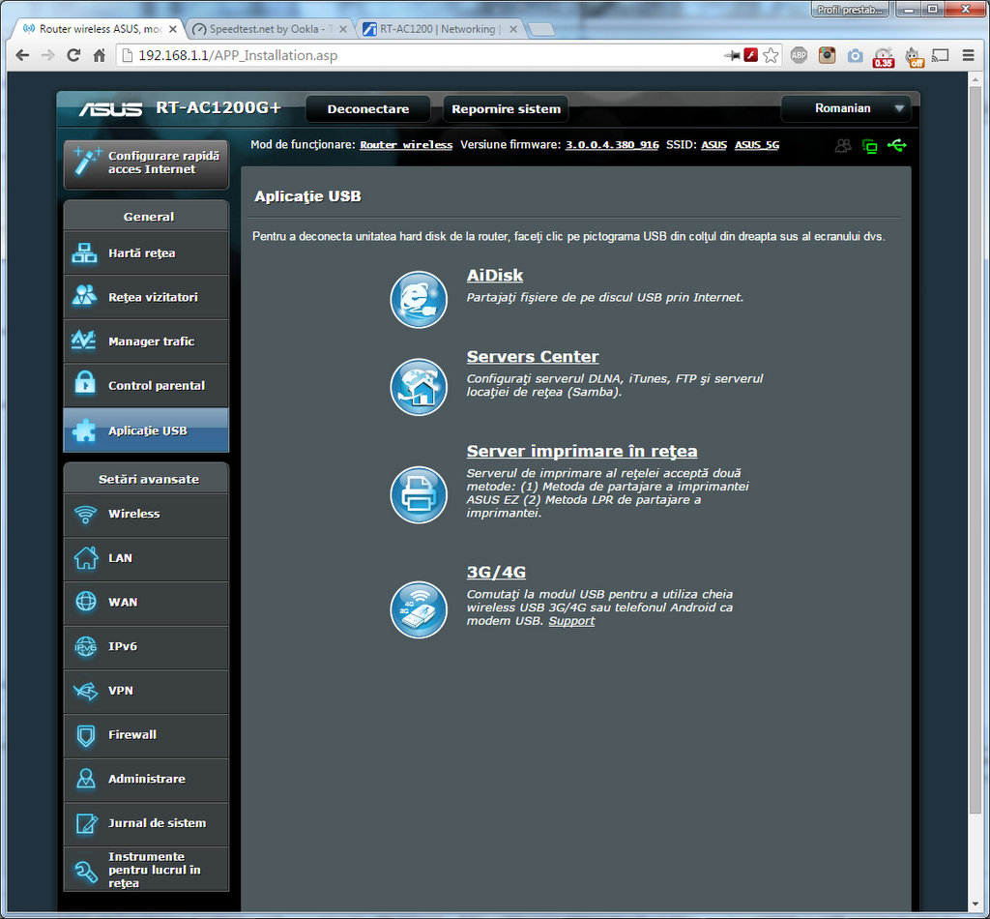
Task: Bookmark this page with star icon
Action: pos(771,55)
